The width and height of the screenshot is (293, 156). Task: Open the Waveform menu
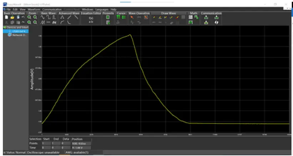tap(34, 9)
